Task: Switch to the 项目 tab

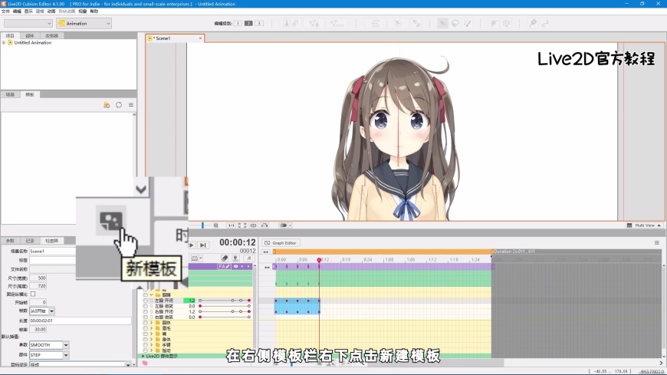Action: [10, 36]
